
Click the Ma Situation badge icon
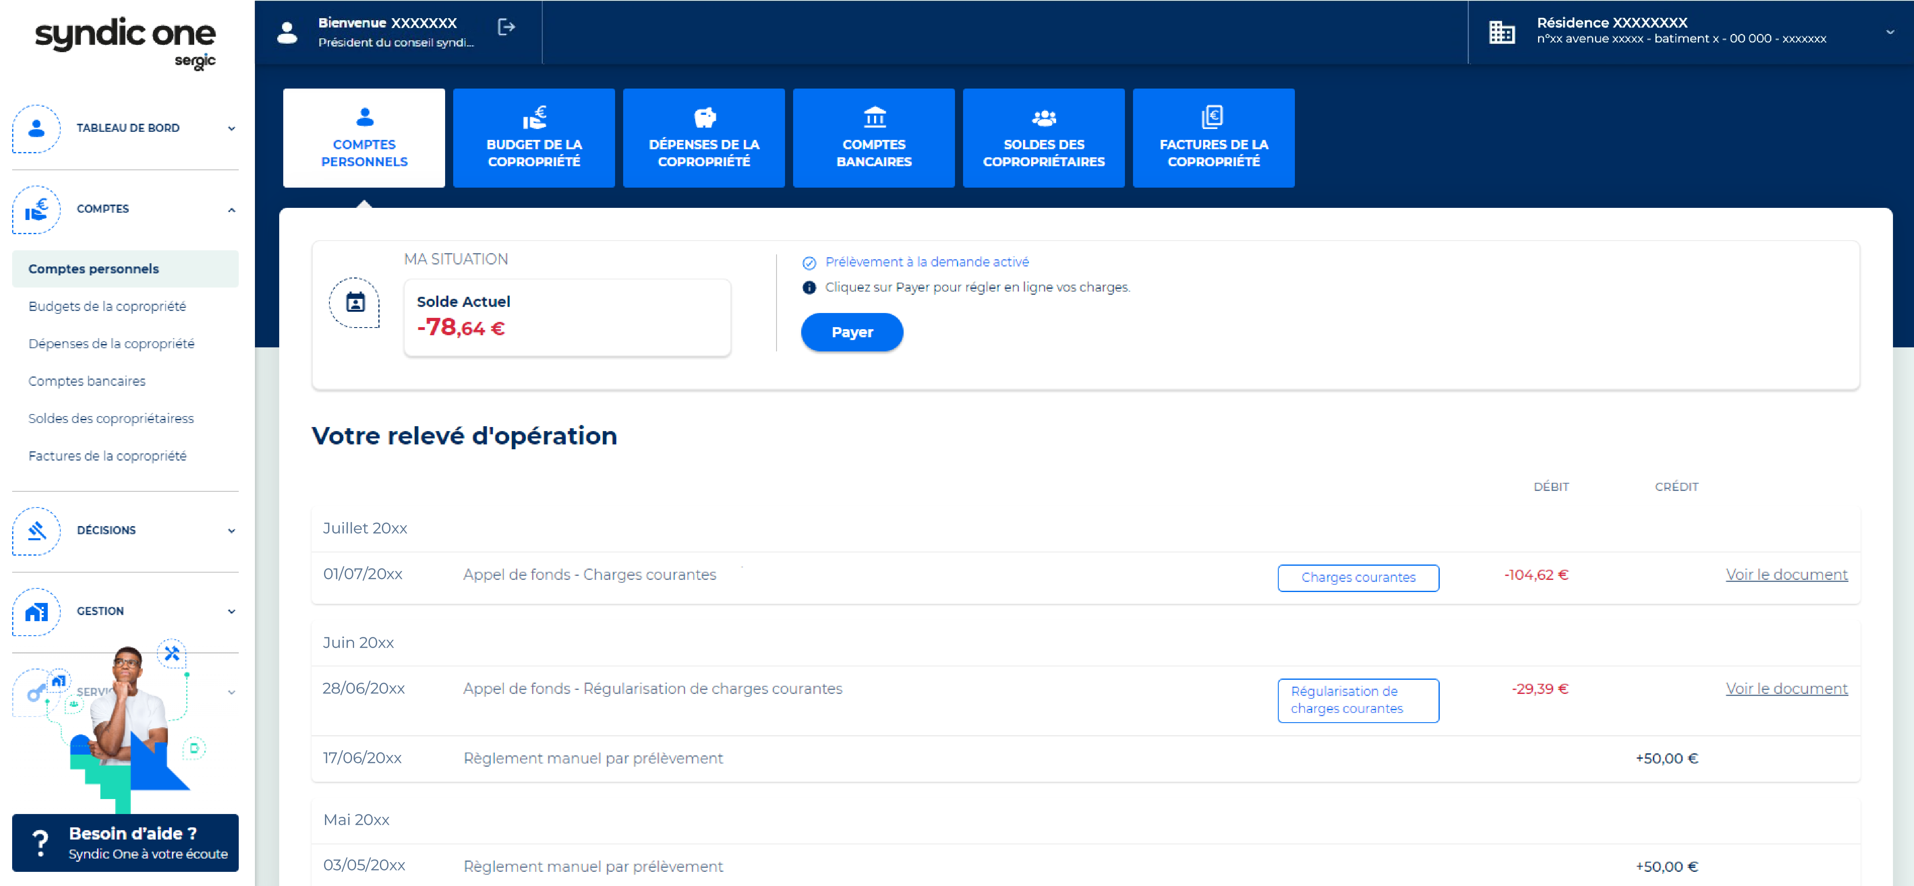pyautogui.click(x=355, y=302)
